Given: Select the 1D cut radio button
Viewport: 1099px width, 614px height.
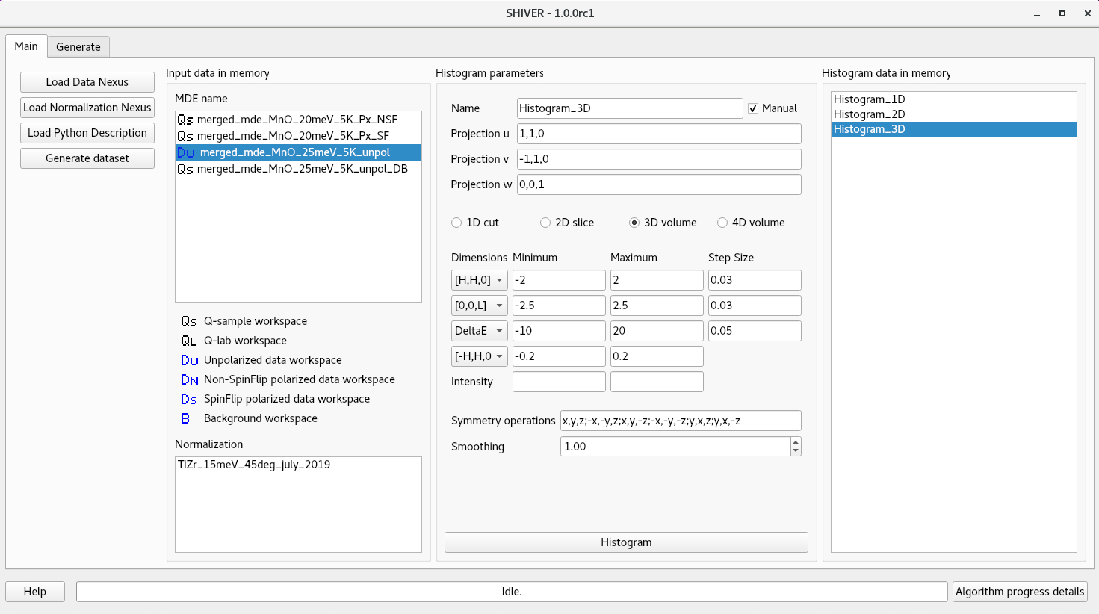Looking at the screenshot, I should coord(456,223).
